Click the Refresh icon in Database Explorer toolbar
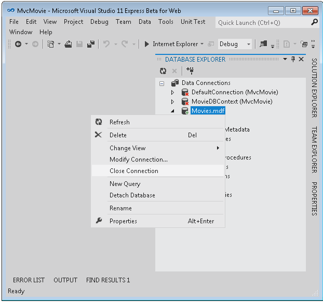Screen dimensions: 323x302 point(163,71)
